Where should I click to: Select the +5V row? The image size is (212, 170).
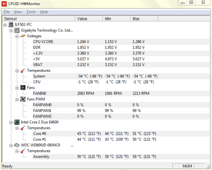(x=121, y=59)
